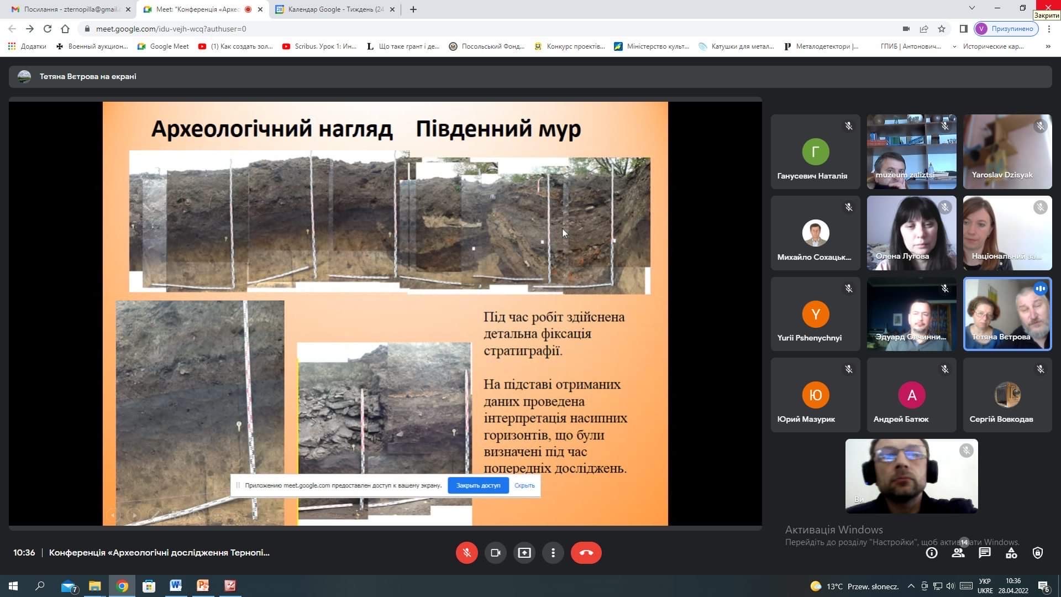Click the Скрыть link in sharing bar
The width and height of the screenshot is (1061, 597).
[524, 485]
